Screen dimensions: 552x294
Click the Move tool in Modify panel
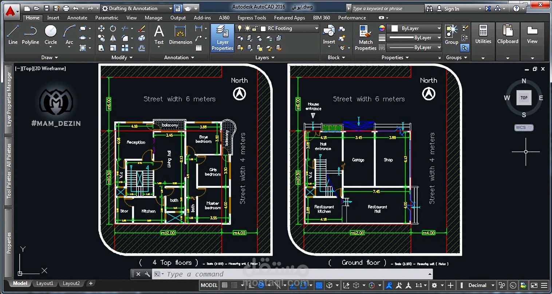coord(101,28)
